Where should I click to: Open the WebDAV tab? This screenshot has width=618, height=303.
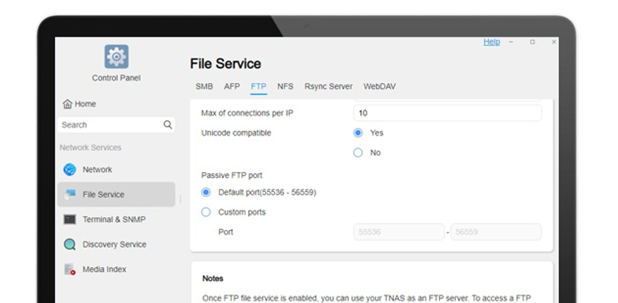(x=380, y=86)
